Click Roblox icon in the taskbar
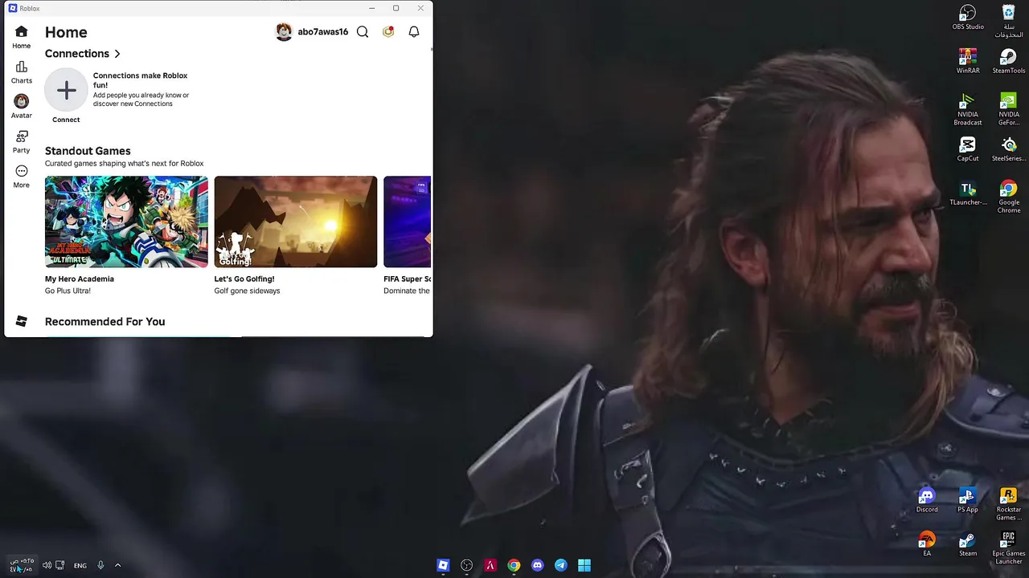The image size is (1029, 578). coord(443,565)
